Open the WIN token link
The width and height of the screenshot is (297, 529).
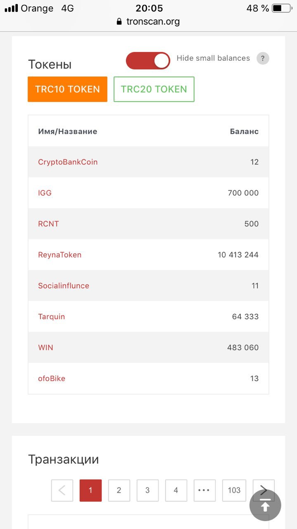[x=45, y=348]
